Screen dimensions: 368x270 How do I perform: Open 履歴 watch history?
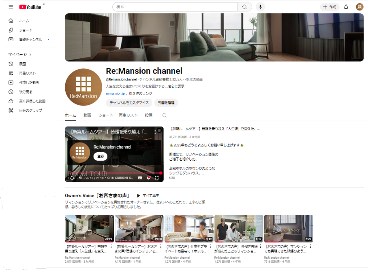[17, 64]
